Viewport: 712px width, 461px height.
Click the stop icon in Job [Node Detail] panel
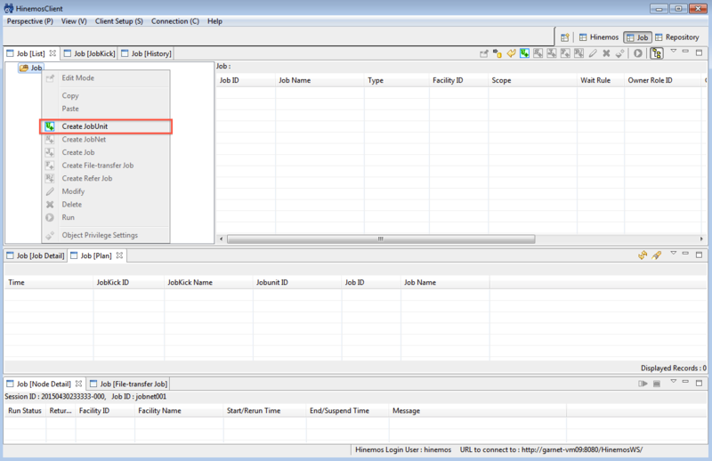pyautogui.click(x=657, y=384)
